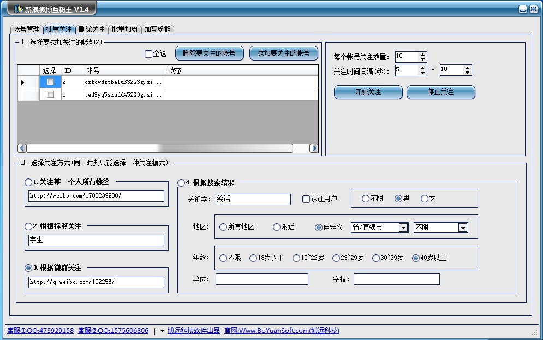Click the 学校 input field
The height and width of the screenshot is (340, 543).
(397, 279)
